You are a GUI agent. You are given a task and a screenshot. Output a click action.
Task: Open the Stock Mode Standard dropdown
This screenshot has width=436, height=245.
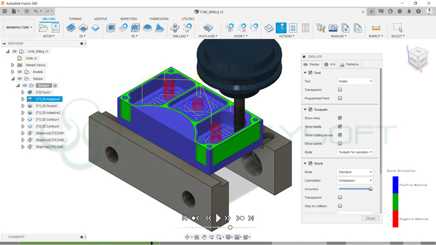pos(355,172)
